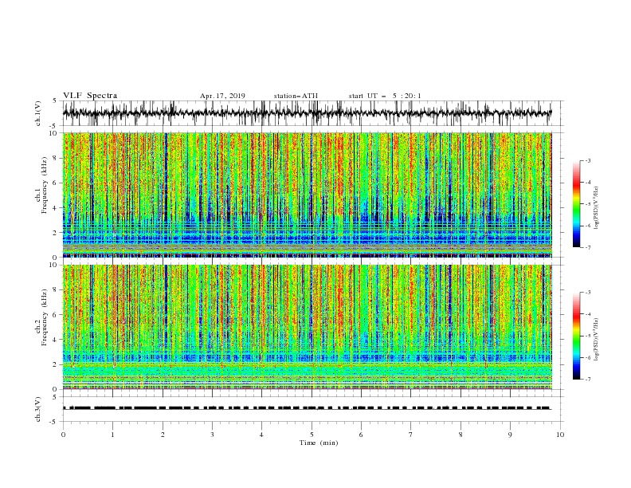The width and height of the screenshot is (631, 488).
Task: Select the "start UT = 5 :20: 1" text
Action: pyautogui.click(x=385, y=96)
